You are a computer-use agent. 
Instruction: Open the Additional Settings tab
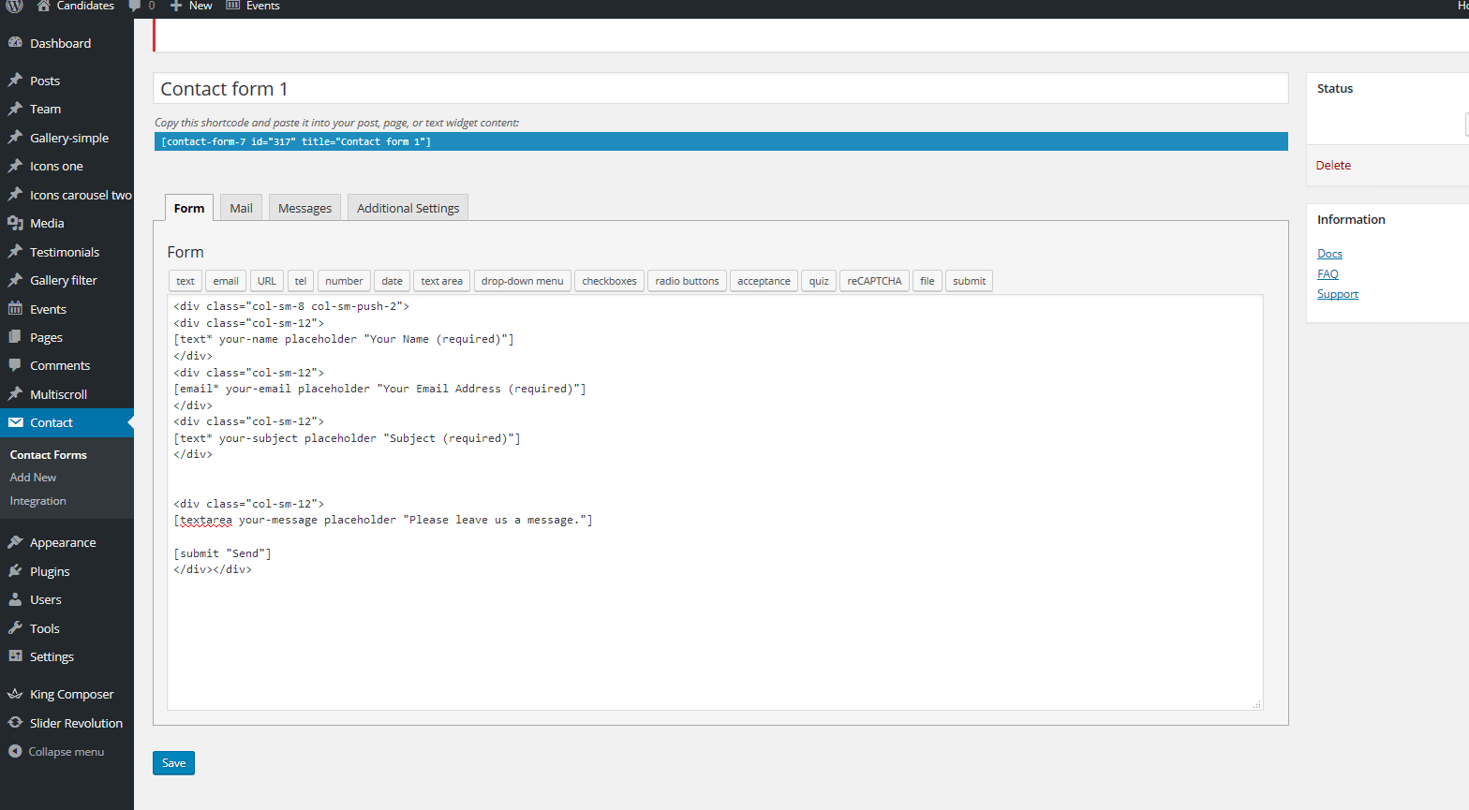(x=408, y=208)
